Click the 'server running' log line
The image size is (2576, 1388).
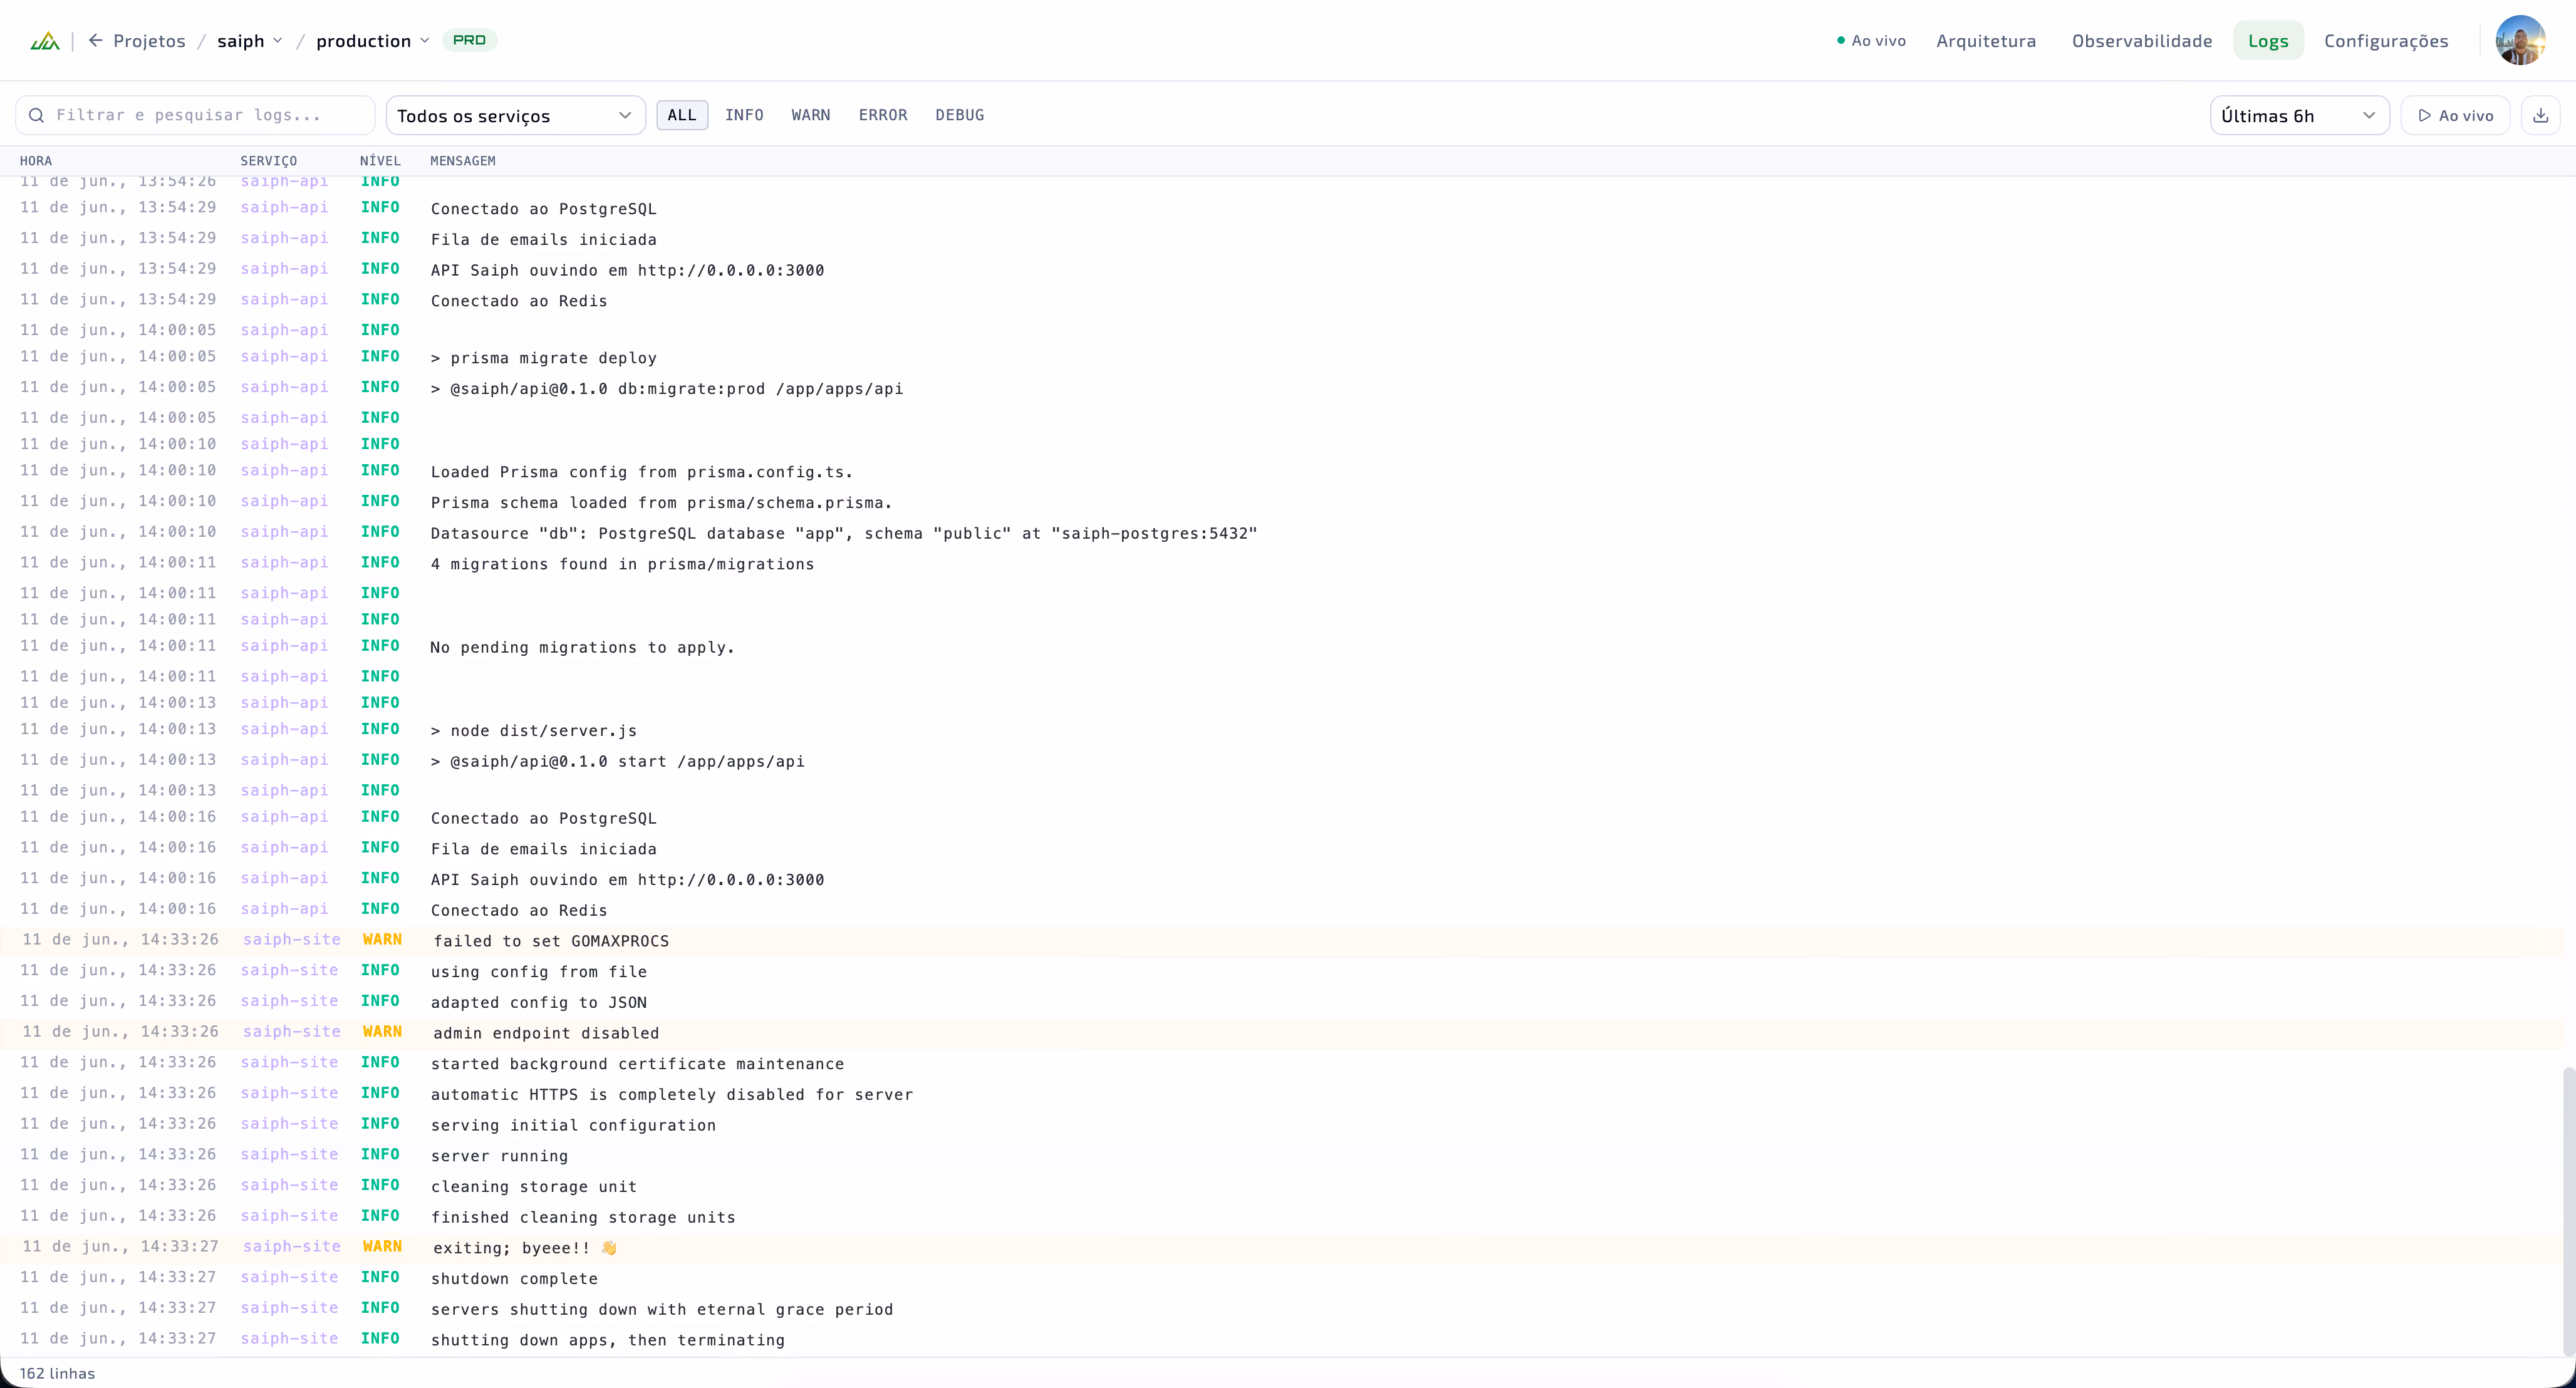(499, 1156)
